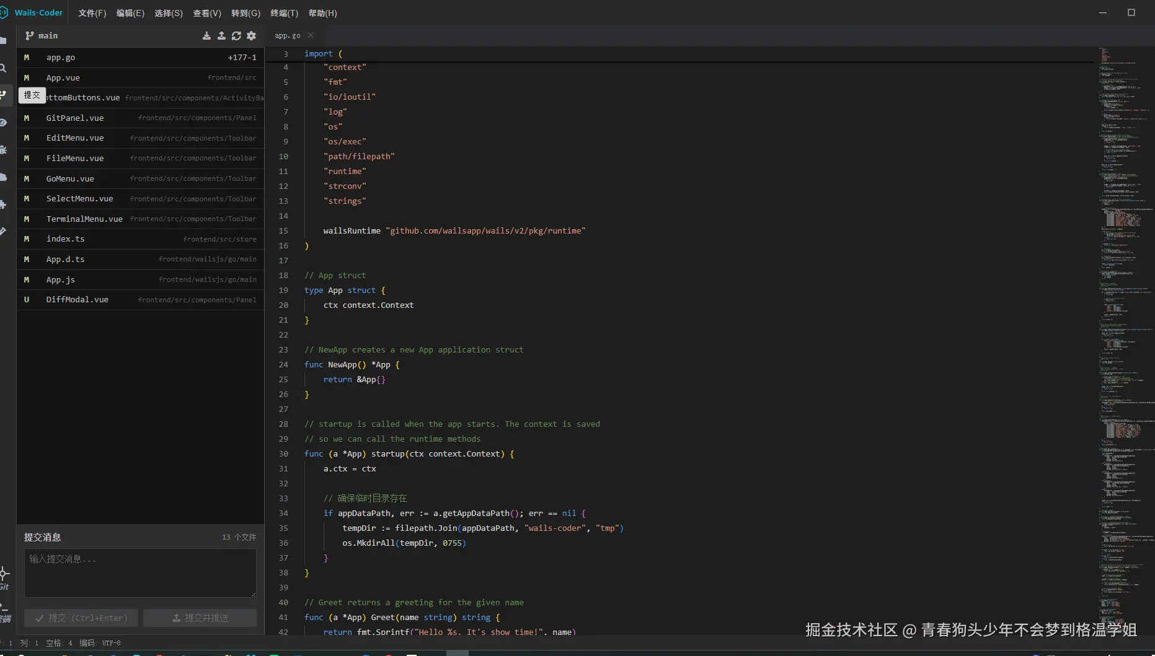
Task: Open the debug bug icon in sidebar
Action: coord(4,149)
